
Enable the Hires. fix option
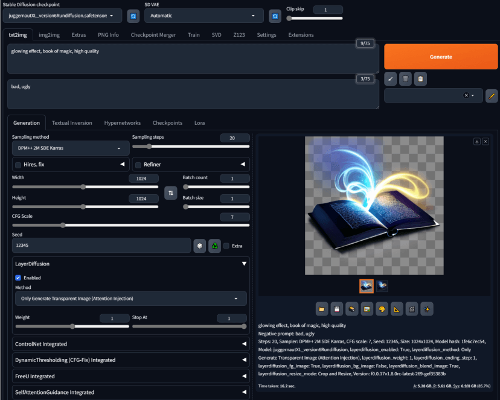[18, 164]
